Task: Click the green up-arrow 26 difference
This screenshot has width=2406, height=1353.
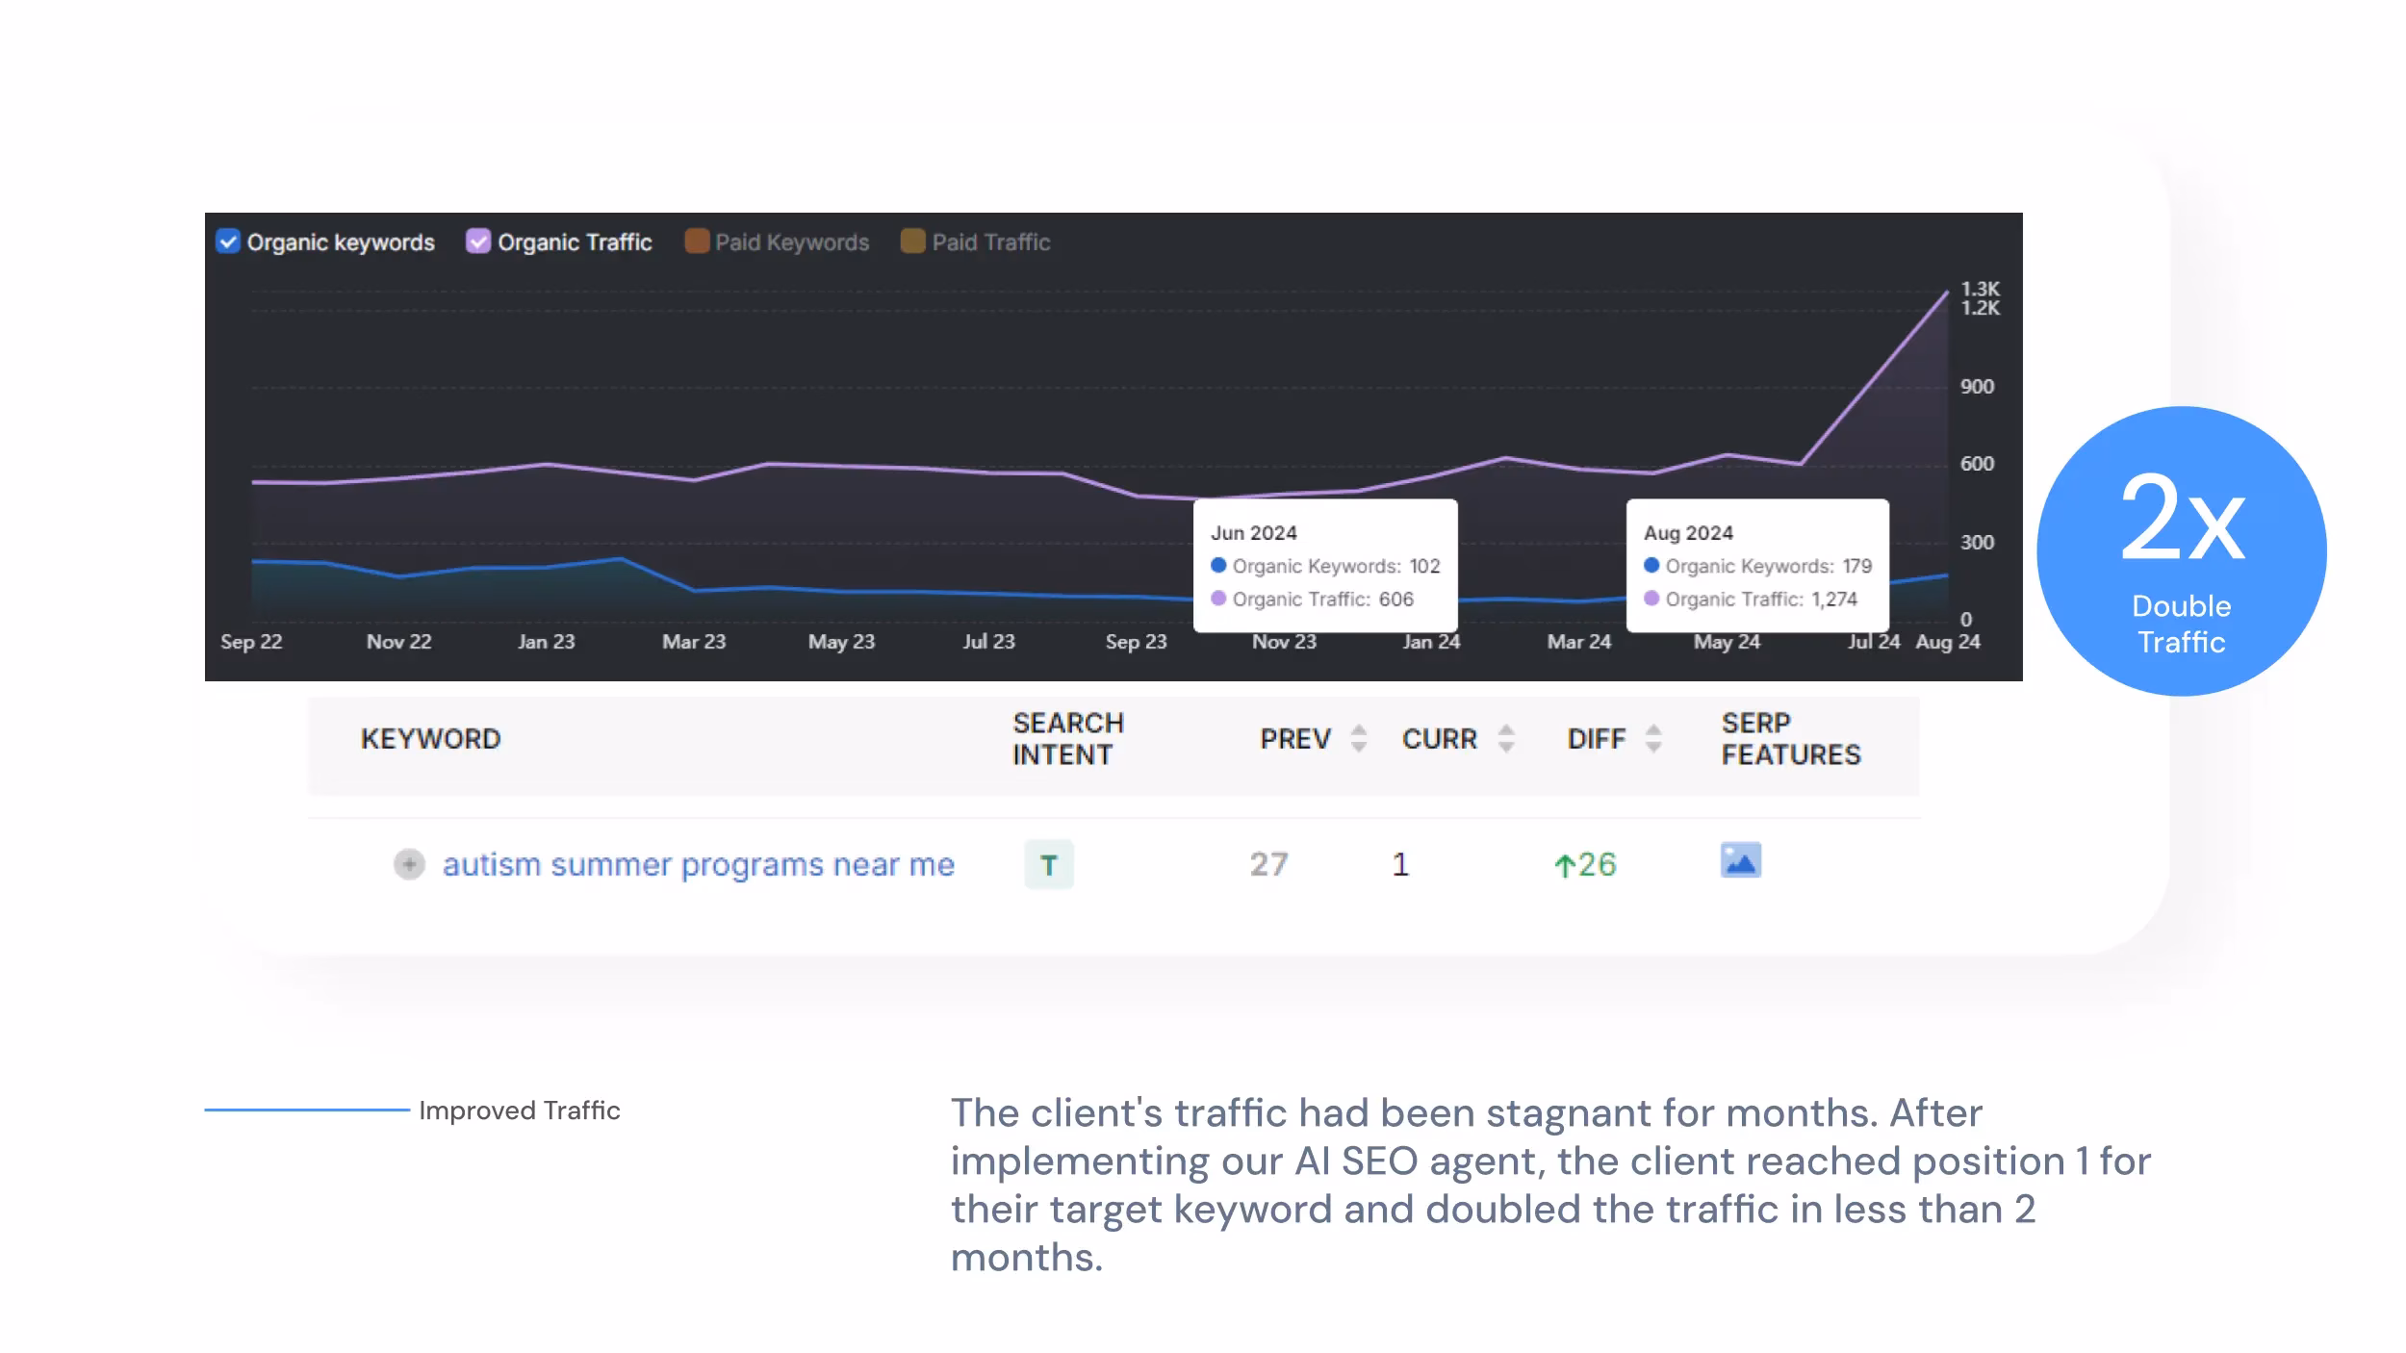Action: click(x=1585, y=864)
